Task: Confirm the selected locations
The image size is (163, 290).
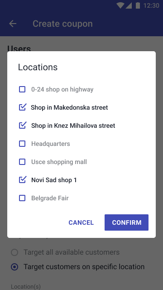Action: (126, 222)
